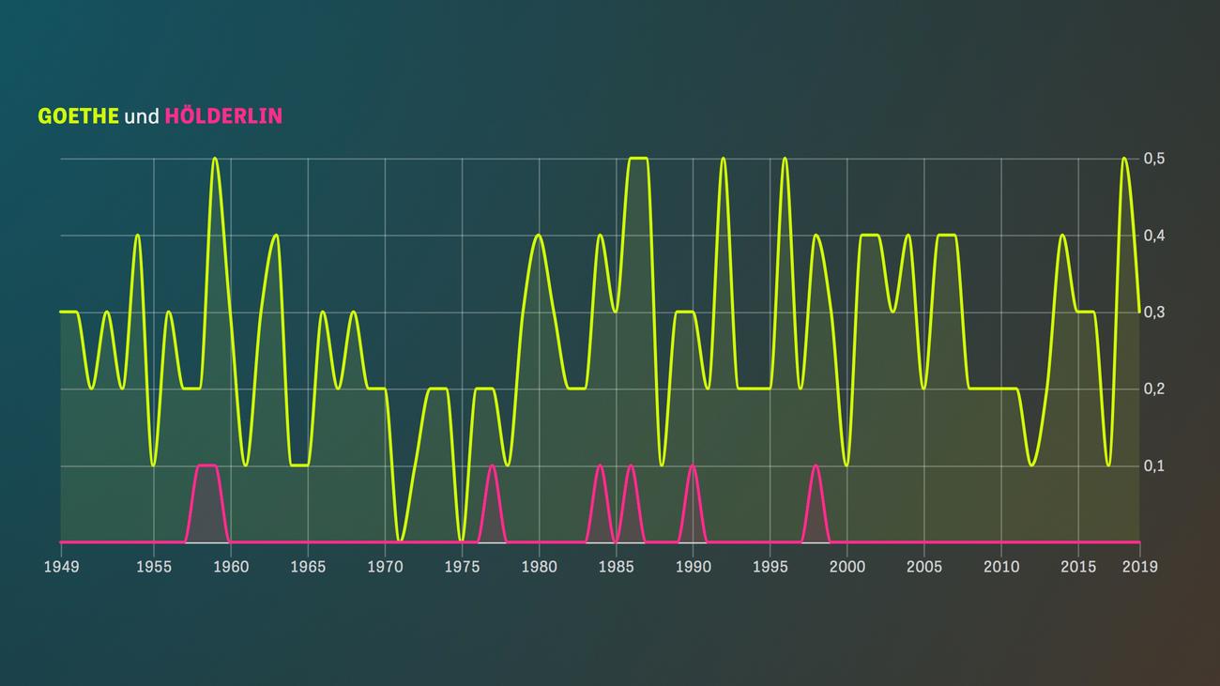Click the GOETHE legend label

click(x=78, y=116)
